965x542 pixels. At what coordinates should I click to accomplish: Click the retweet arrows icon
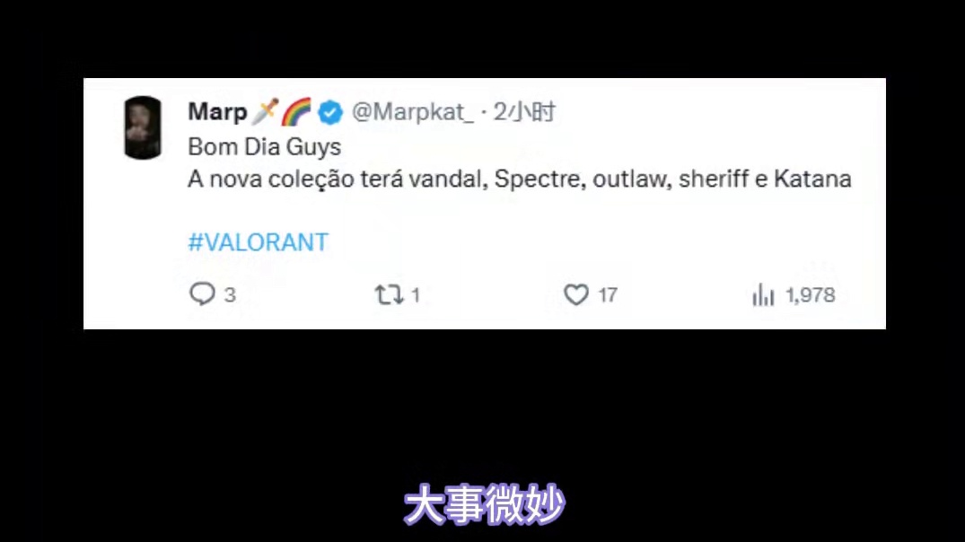pyautogui.click(x=390, y=294)
